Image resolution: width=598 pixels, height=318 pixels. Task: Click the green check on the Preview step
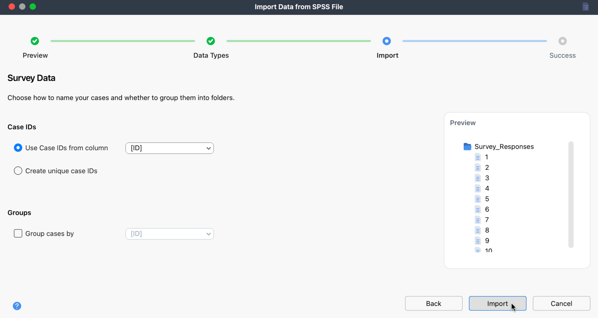tap(35, 41)
